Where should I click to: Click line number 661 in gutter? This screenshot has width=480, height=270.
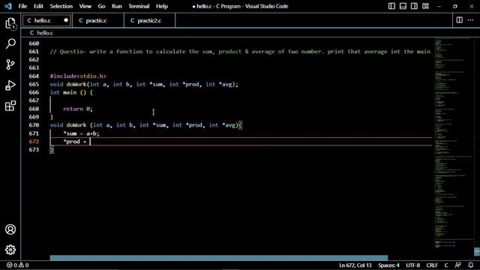(34, 52)
